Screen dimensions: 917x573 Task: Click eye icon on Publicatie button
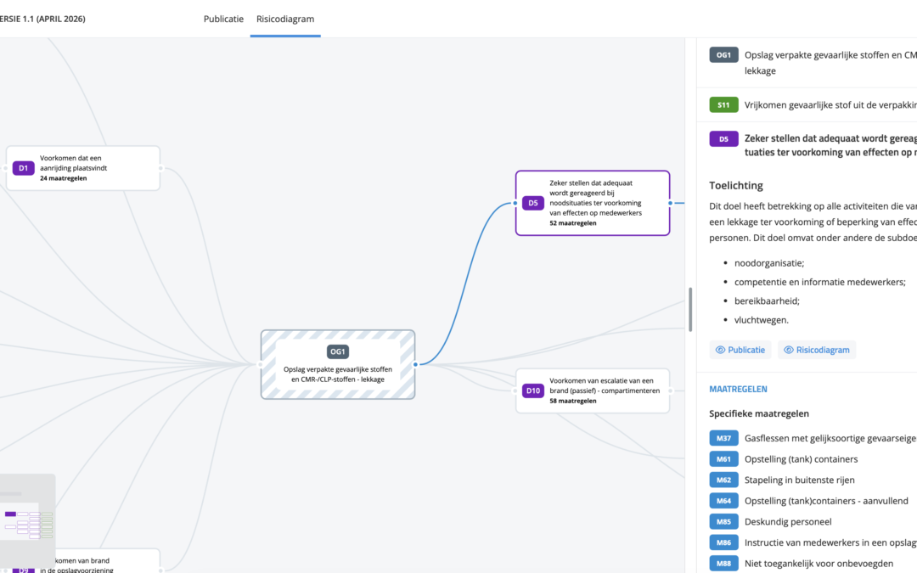pyautogui.click(x=721, y=350)
